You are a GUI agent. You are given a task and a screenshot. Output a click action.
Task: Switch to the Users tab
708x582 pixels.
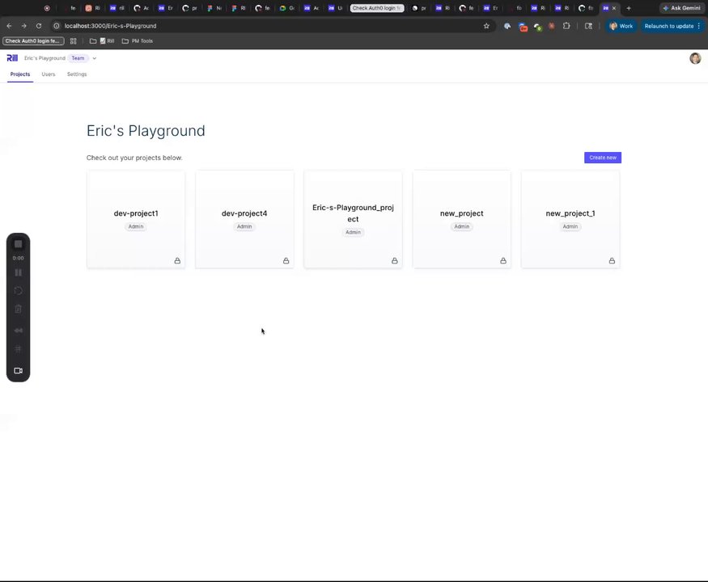(49, 74)
